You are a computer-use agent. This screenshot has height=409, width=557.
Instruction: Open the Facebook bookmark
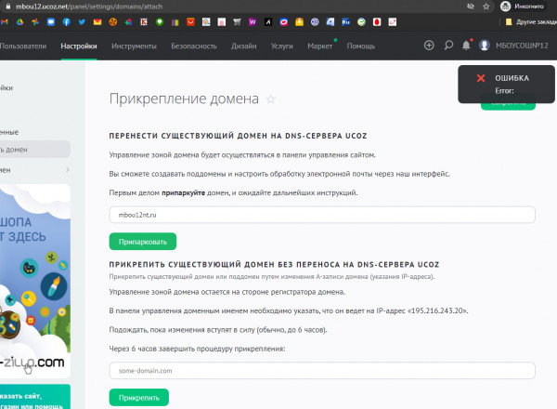pos(67,22)
